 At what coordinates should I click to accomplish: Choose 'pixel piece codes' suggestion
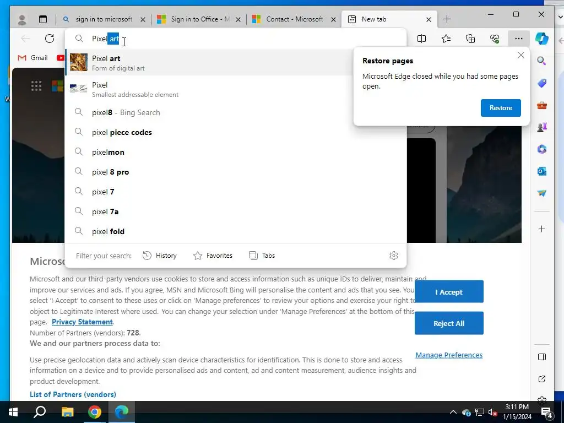point(236,132)
